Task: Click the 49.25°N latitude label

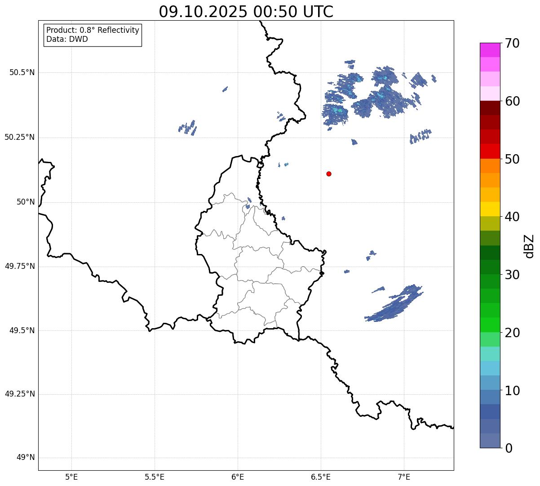Action: [20, 394]
